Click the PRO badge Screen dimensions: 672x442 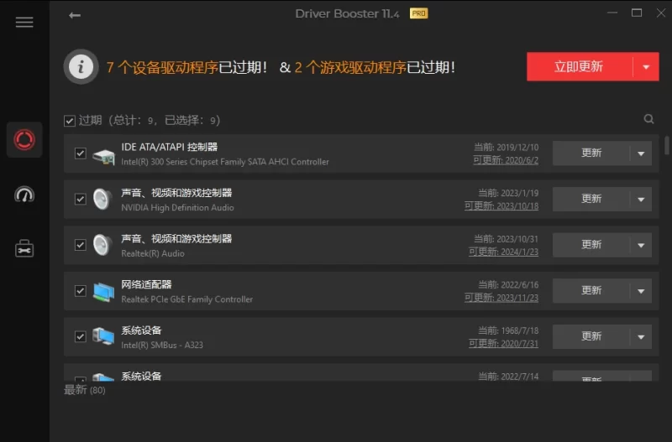[418, 13]
